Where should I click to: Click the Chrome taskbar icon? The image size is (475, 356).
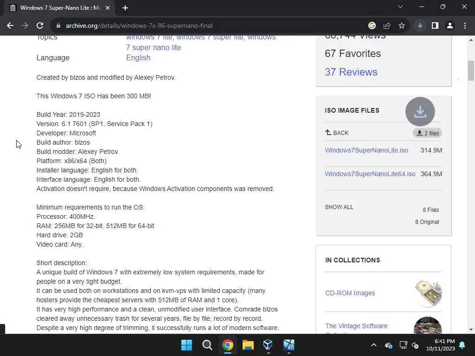[x=227, y=345]
